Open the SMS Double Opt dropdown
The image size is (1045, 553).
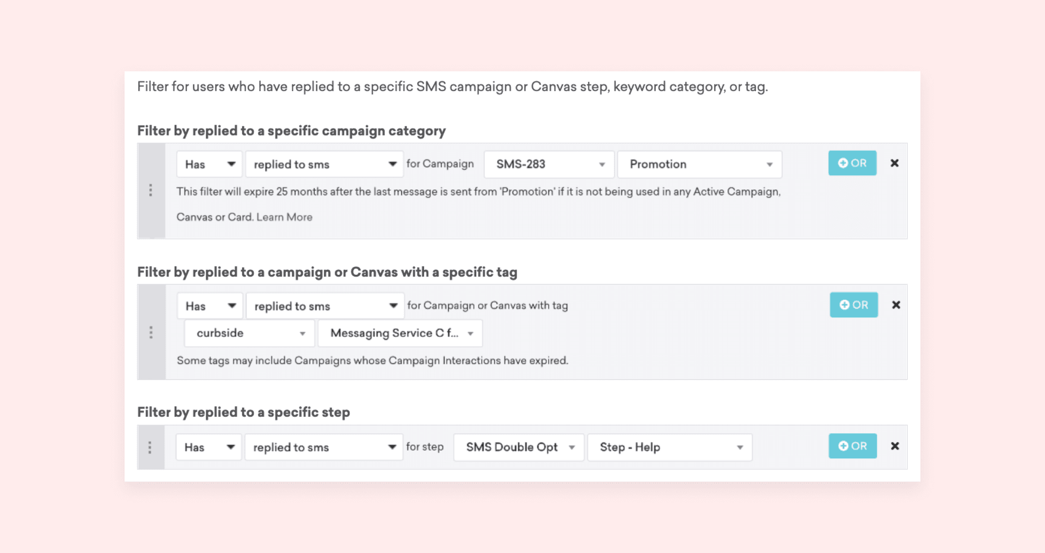click(519, 447)
